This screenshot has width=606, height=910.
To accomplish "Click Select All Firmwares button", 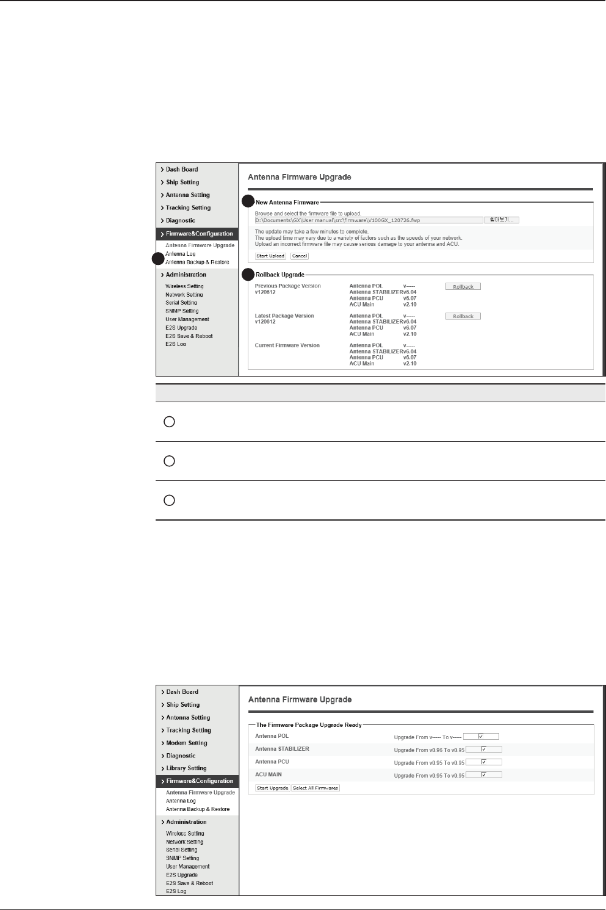I will tap(316, 788).
